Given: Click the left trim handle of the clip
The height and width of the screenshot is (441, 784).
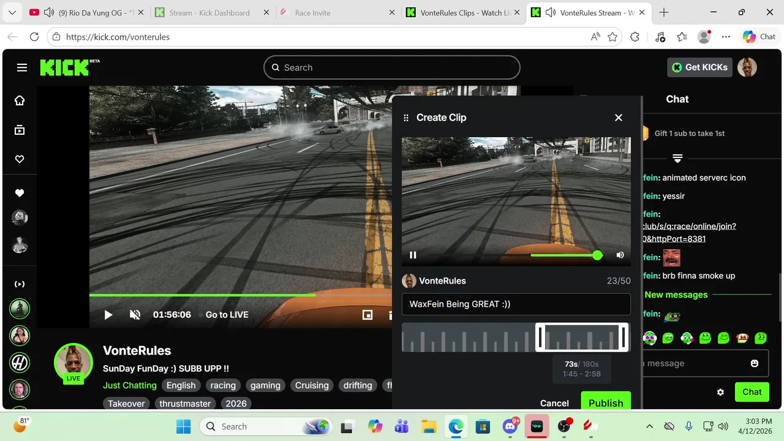Looking at the screenshot, I should point(540,337).
